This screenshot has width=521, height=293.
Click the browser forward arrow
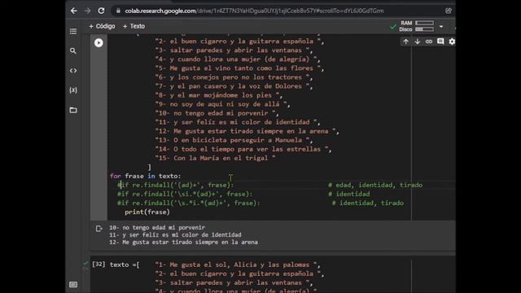(87, 11)
